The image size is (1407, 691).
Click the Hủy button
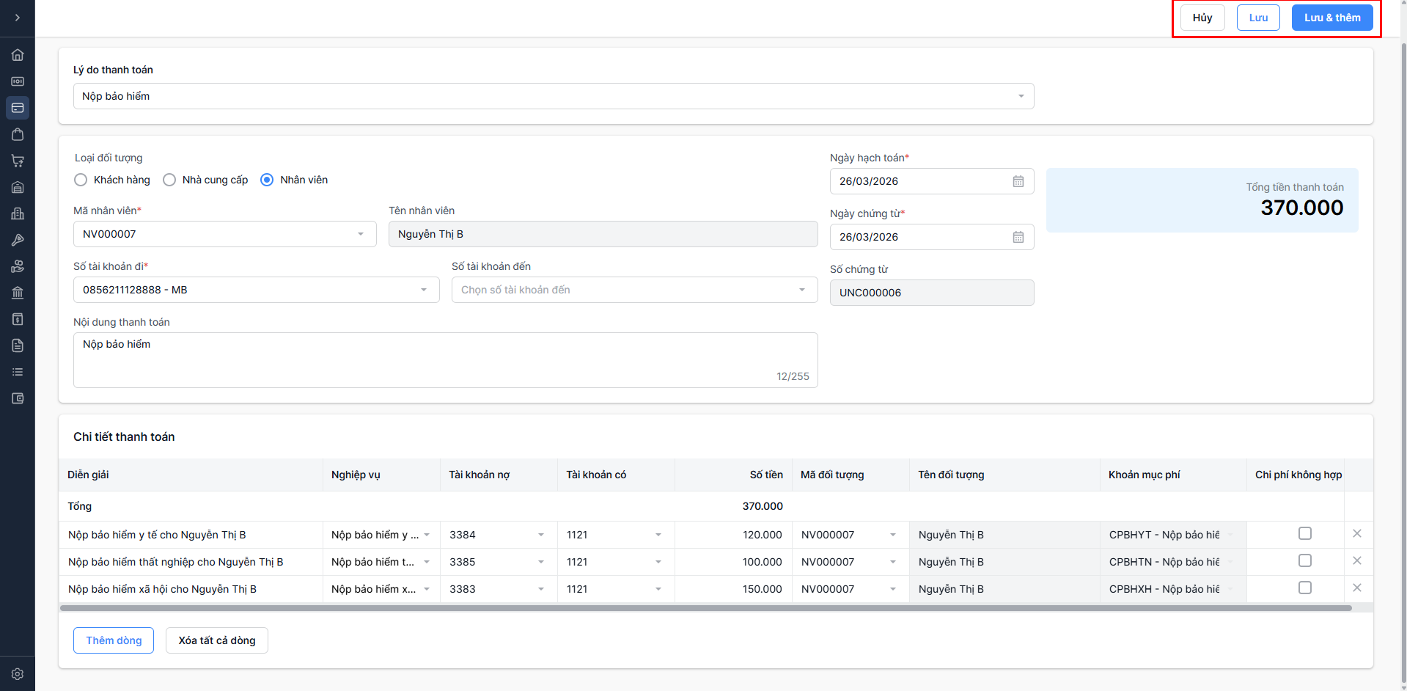(1202, 18)
